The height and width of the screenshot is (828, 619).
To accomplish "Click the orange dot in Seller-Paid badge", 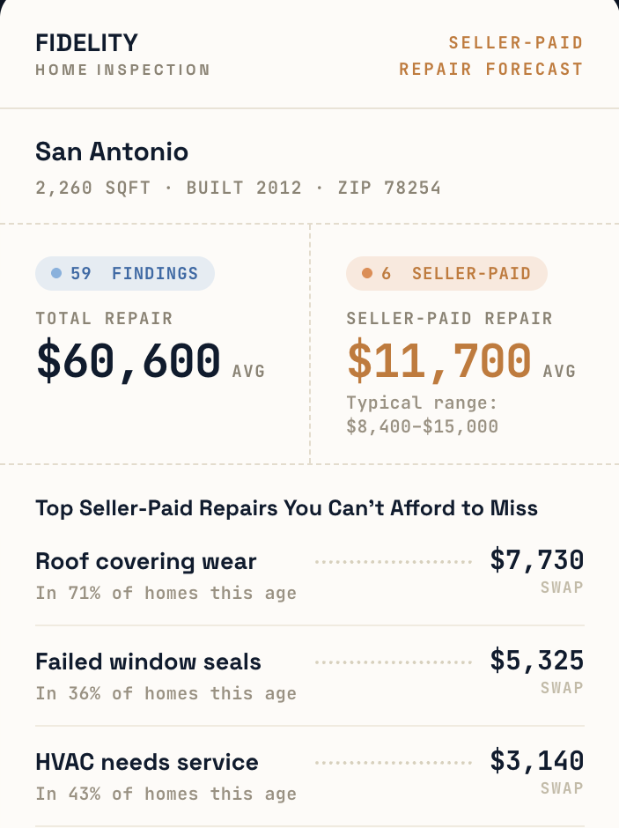I will point(367,273).
